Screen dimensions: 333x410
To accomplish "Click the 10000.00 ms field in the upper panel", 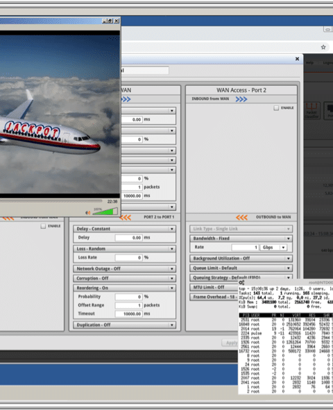I will [132, 196].
